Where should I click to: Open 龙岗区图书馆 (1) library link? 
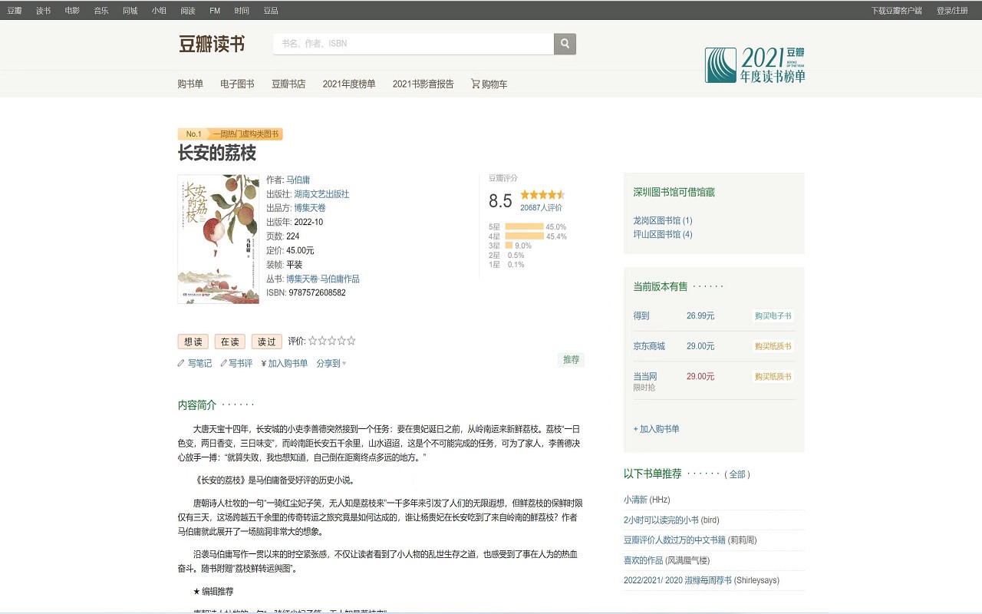663,220
